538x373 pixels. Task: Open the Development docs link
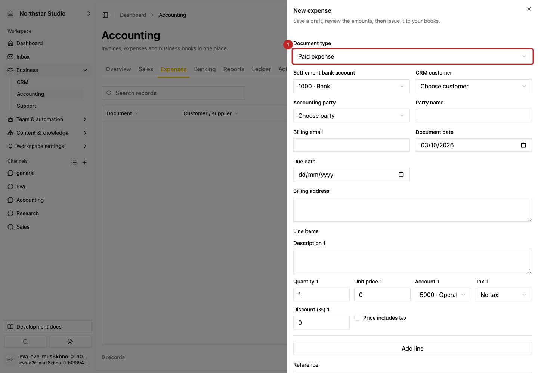(48, 327)
